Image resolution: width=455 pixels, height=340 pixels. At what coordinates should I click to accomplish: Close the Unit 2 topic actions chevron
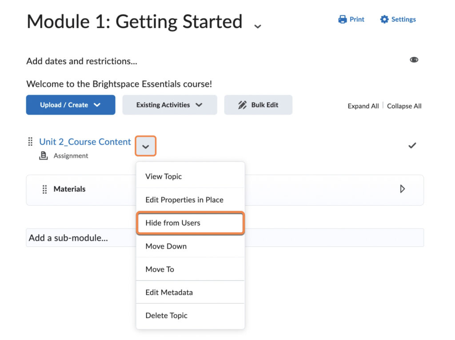146,146
